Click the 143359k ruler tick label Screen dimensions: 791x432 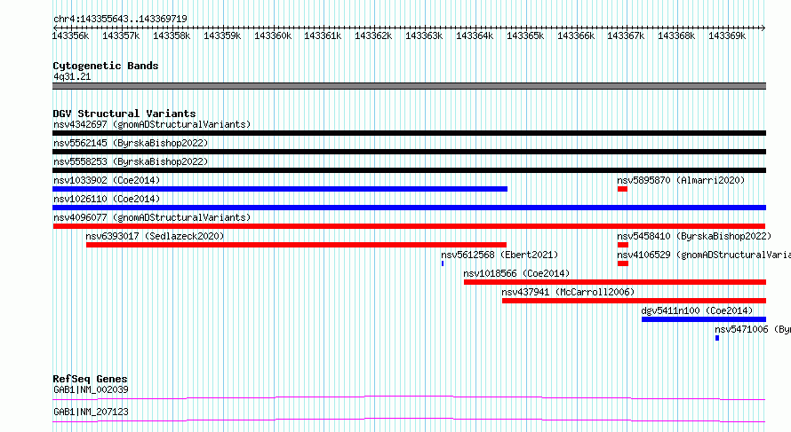[x=222, y=35]
